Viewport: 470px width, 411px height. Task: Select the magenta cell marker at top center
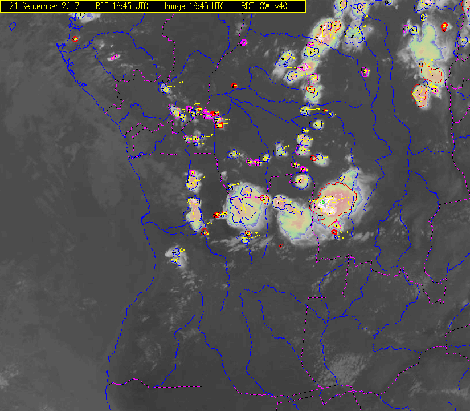[244, 42]
